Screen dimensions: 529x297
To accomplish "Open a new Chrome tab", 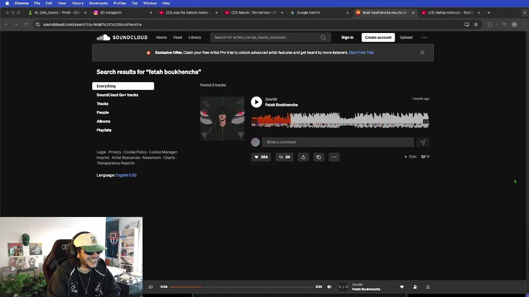I will coord(488,13).
